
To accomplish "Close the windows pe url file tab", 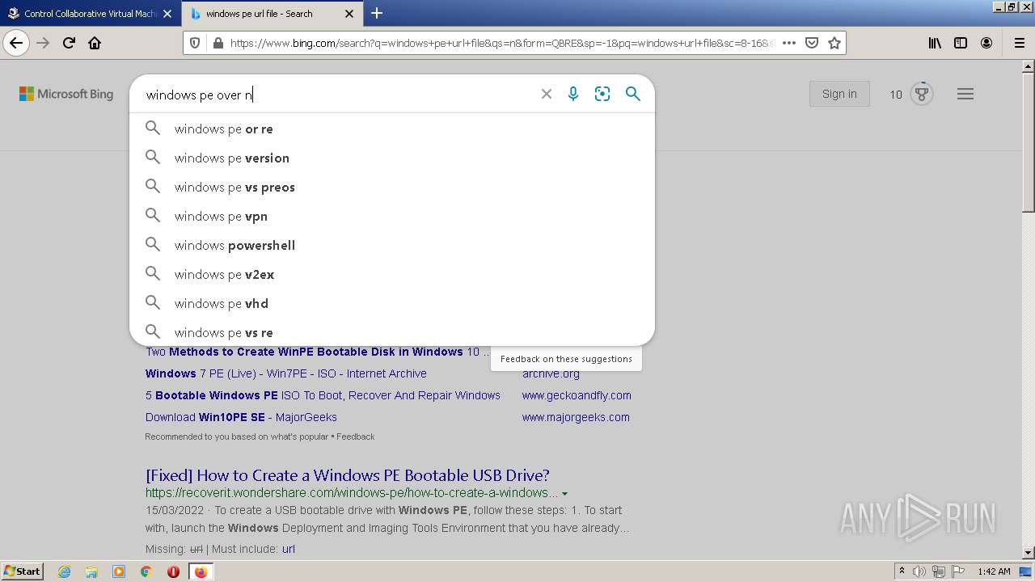I will [349, 14].
